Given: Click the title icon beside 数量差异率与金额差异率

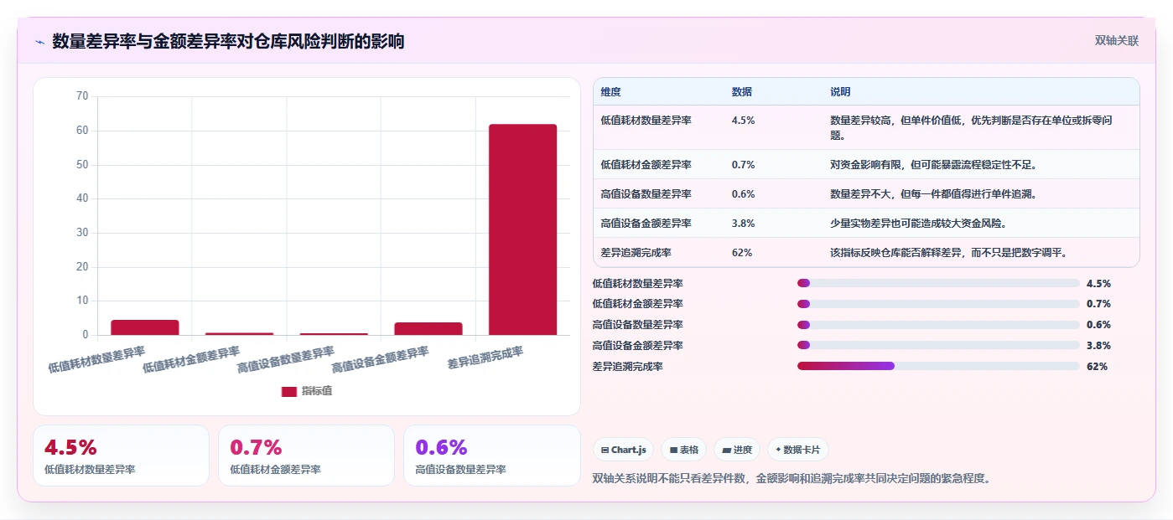Looking at the screenshot, I should [39, 42].
